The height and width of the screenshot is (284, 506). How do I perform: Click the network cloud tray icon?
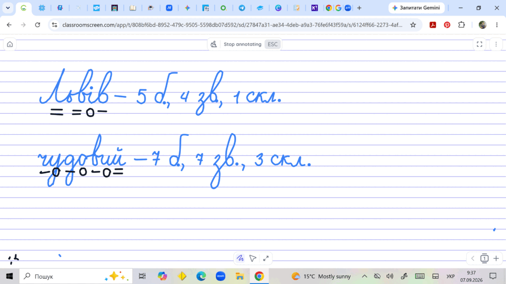click(377, 276)
